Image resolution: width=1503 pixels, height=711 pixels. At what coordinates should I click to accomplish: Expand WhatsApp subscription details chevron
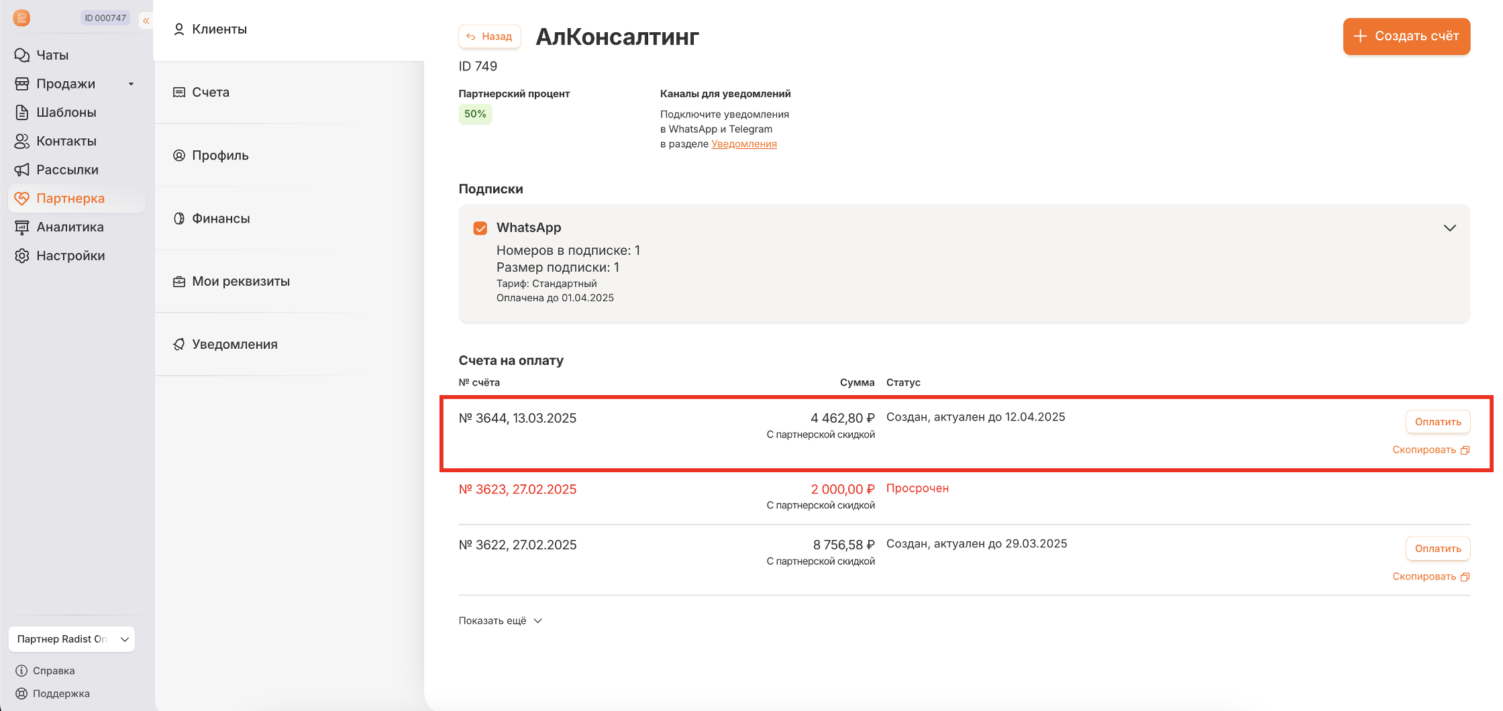(x=1449, y=228)
